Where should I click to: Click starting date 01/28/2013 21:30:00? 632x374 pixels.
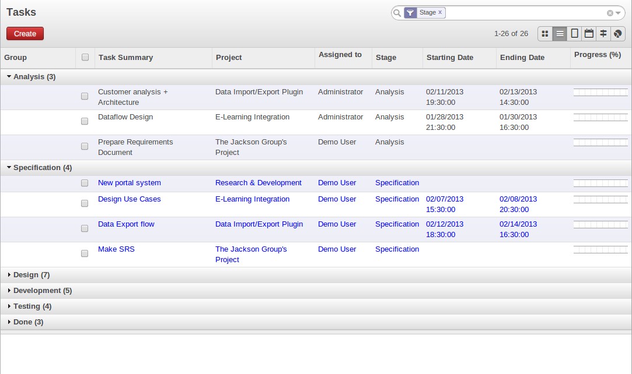click(x=445, y=122)
